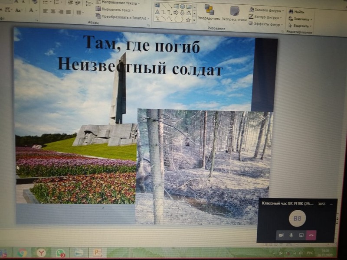Open the Абзац dialog launcher
The image size is (347, 260).
pyautogui.click(x=148, y=26)
